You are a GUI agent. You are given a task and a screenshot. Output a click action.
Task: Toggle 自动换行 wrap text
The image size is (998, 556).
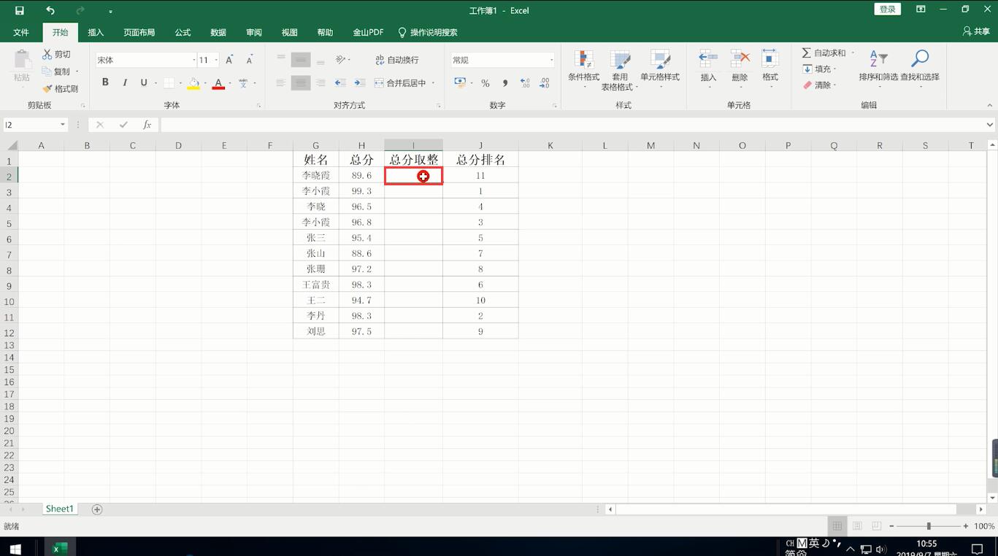[x=397, y=60]
